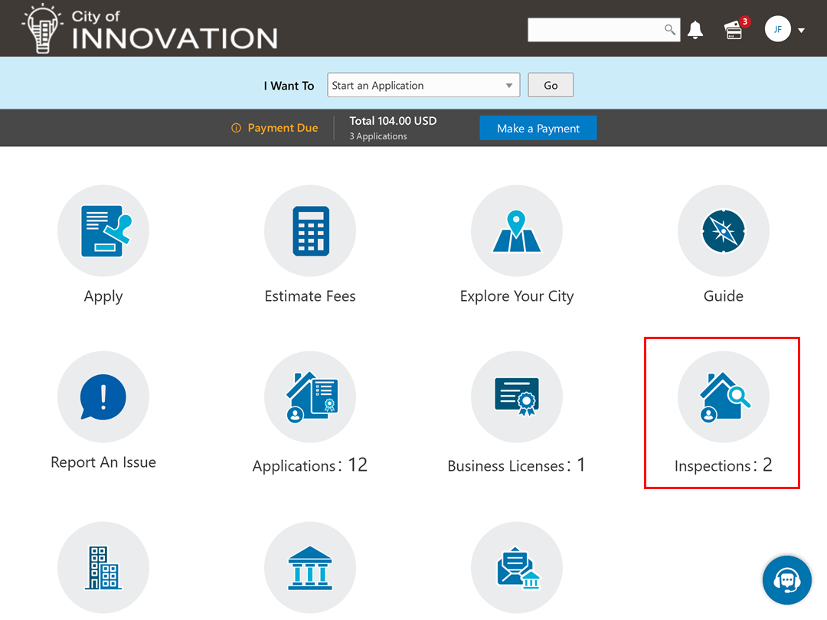The image size is (827, 620).
Task: Open the office building tile icon
Action: point(103,568)
